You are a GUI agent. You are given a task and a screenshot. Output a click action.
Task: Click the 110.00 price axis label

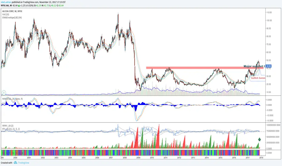269,13
